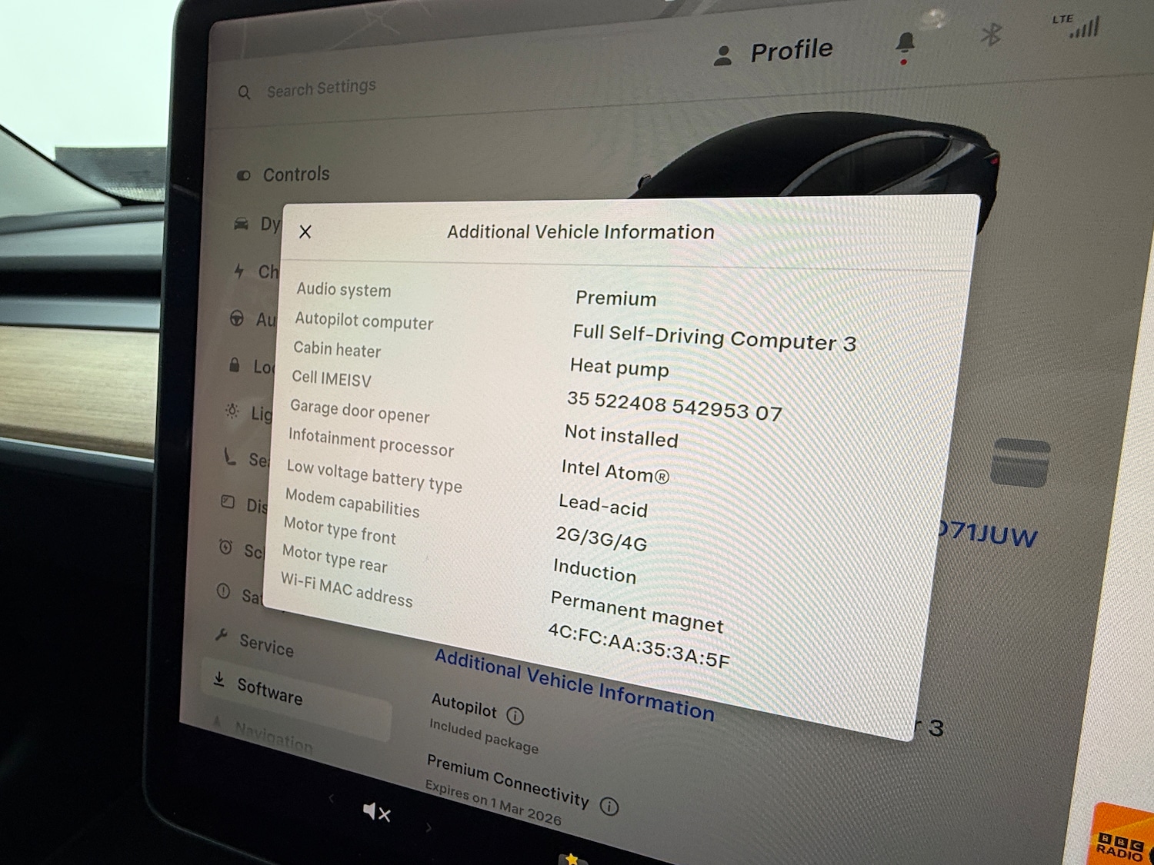The height and width of the screenshot is (865, 1154).
Task: Tap the LTE signal strength indicator
Action: coord(1083,29)
